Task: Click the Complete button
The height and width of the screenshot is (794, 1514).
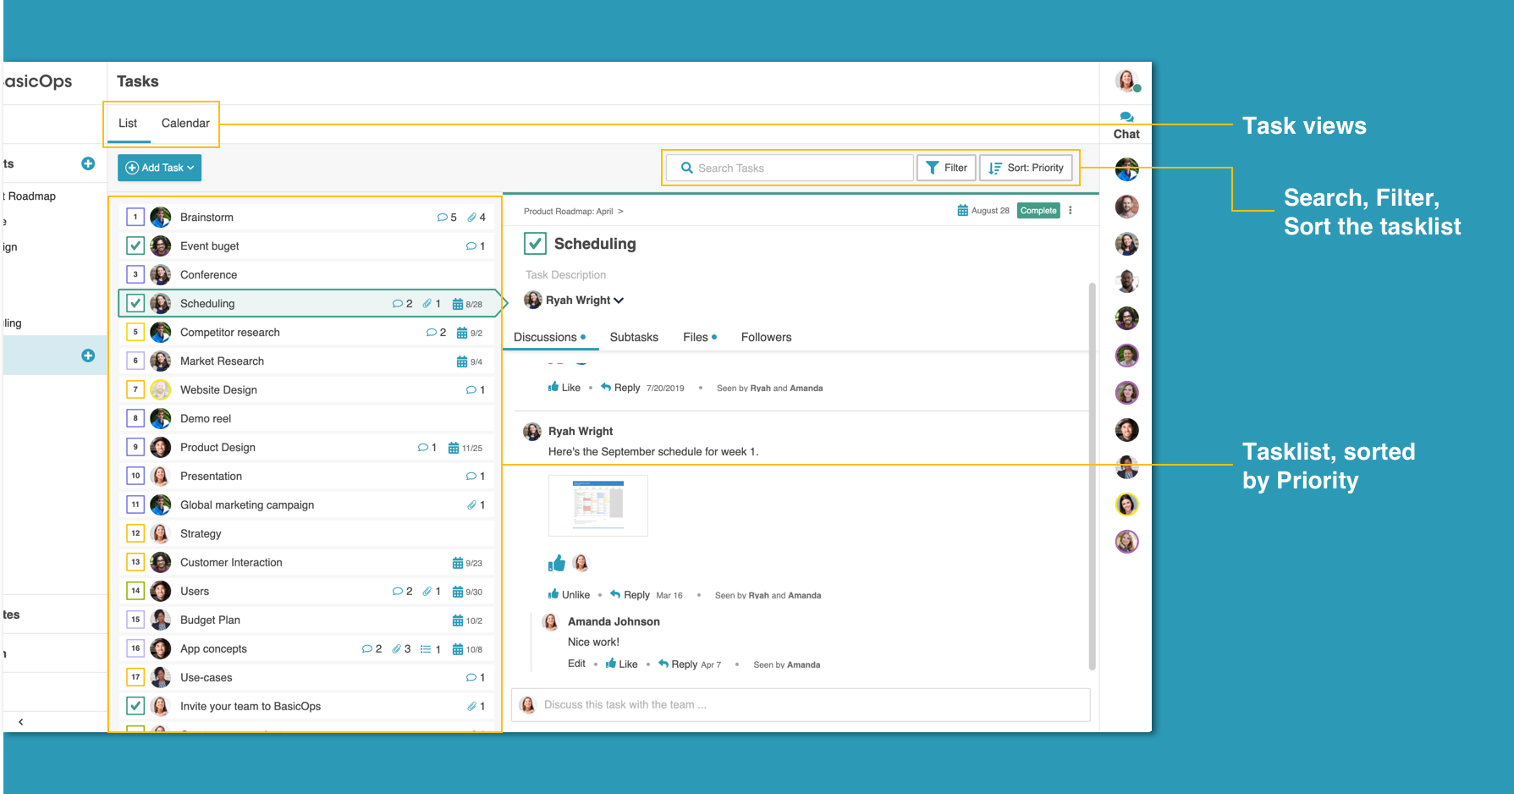Action: (1038, 210)
